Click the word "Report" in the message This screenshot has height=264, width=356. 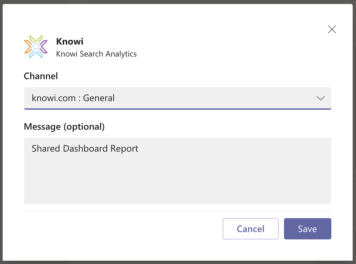125,148
